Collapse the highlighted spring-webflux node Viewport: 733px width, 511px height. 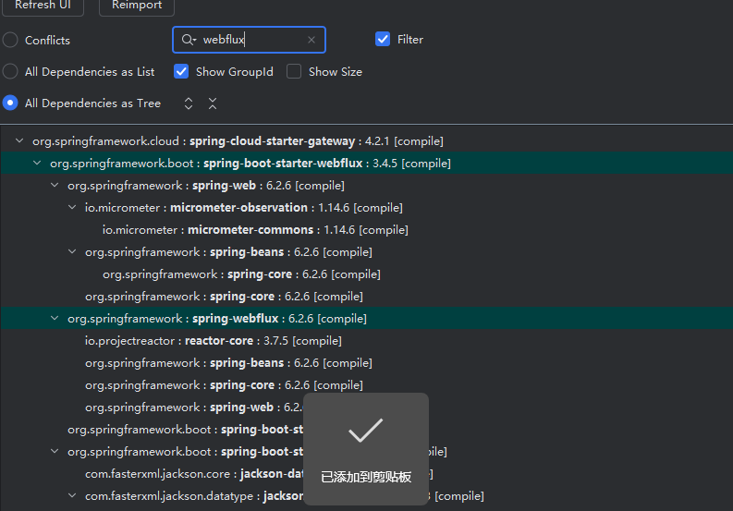tap(55, 319)
